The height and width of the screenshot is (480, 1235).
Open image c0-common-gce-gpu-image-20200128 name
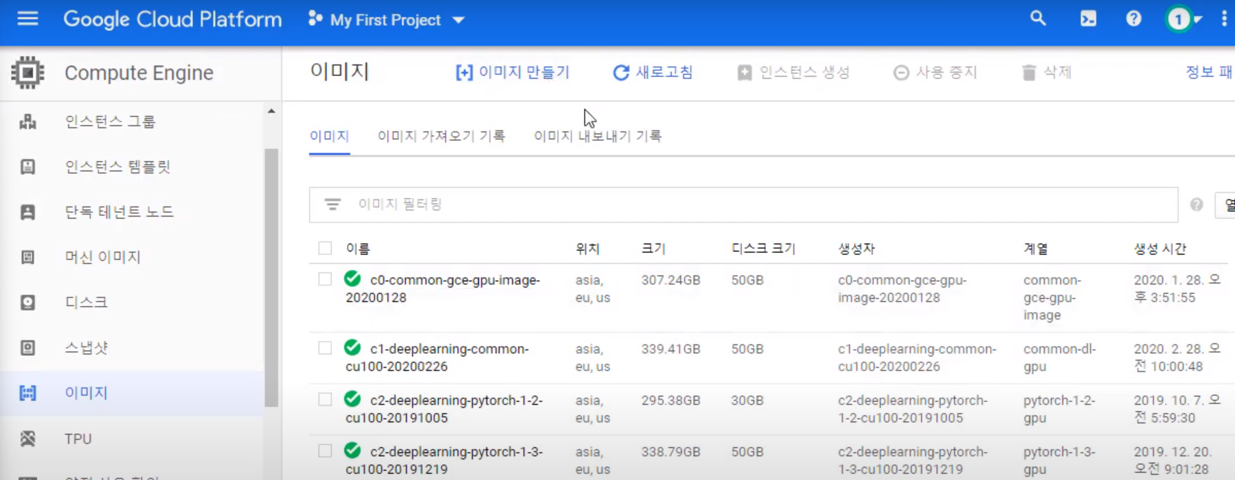(443, 289)
